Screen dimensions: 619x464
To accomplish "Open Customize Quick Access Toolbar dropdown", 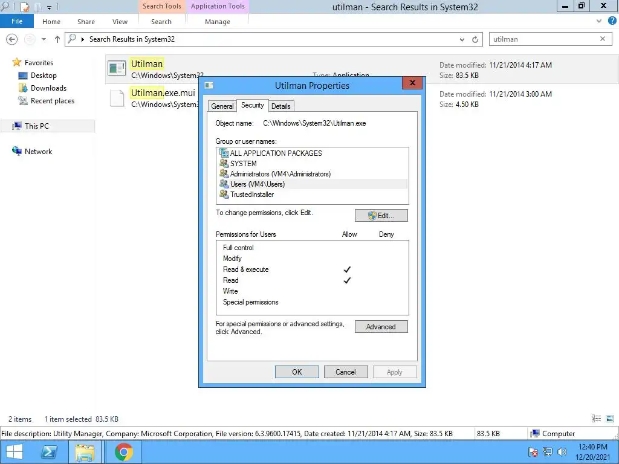I will pyautogui.click(x=50, y=7).
